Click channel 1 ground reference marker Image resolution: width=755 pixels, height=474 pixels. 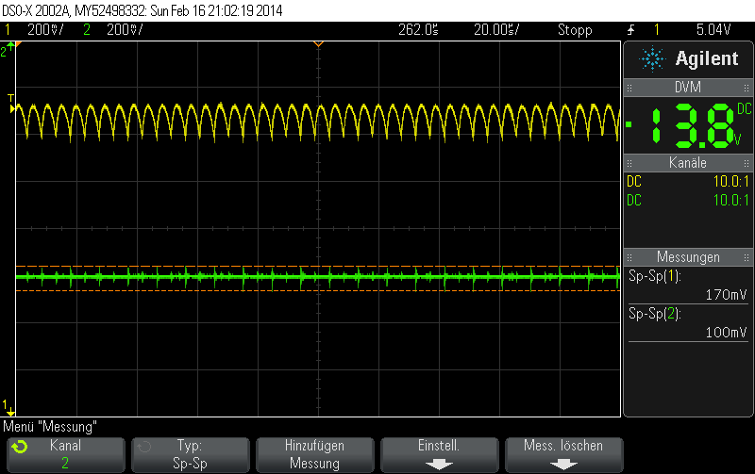pyautogui.click(x=8, y=407)
